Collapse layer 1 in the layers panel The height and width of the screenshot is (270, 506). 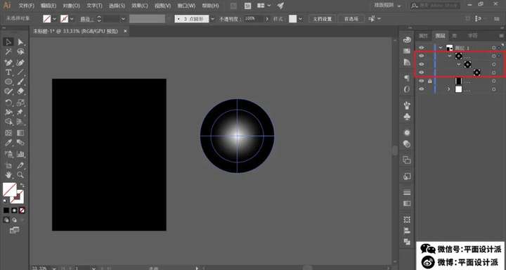click(x=441, y=48)
